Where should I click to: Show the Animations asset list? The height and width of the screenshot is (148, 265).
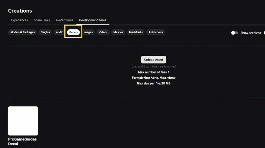point(155,32)
